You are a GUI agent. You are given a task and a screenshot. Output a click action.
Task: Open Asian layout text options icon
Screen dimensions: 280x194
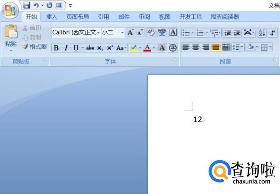coord(248,32)
